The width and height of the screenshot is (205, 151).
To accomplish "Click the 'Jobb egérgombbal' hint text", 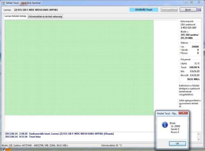I will tap(190, 103).
